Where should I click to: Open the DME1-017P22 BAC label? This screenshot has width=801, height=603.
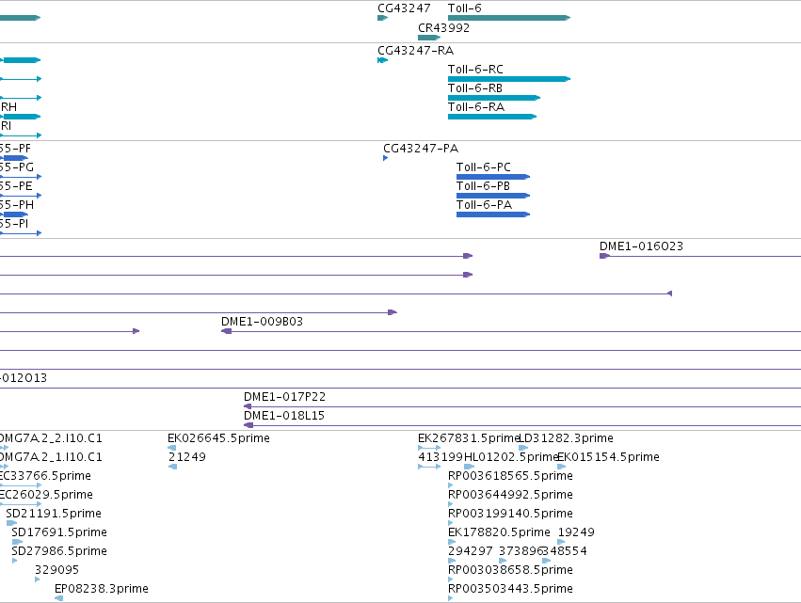tap(284, 397)
